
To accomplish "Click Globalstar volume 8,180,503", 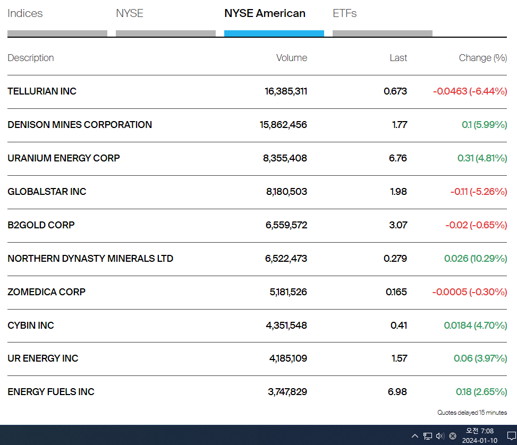I will tap(286, 192).
